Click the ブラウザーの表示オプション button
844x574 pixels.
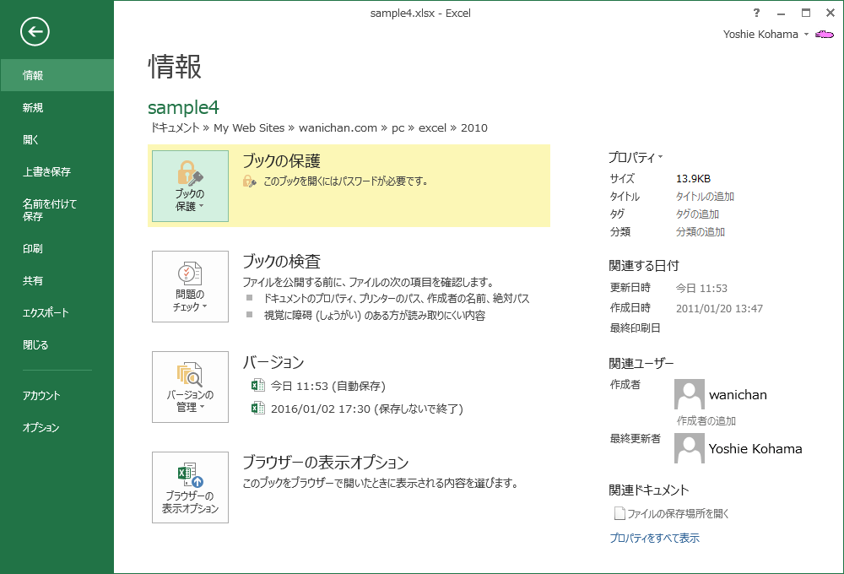tap(190, 487)
